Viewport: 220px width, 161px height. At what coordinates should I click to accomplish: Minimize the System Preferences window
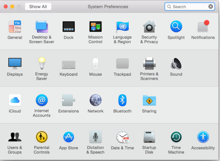pos(12,6)
